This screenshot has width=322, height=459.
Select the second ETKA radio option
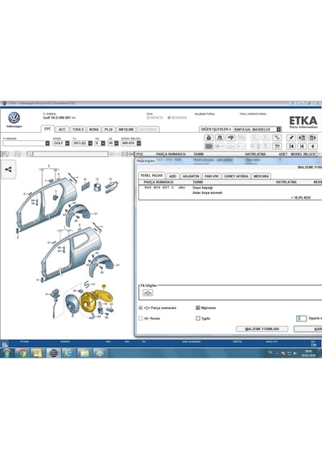[169, 118]
